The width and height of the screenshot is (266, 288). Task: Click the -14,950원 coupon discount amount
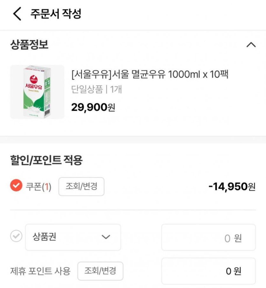(x=232, y=186)
